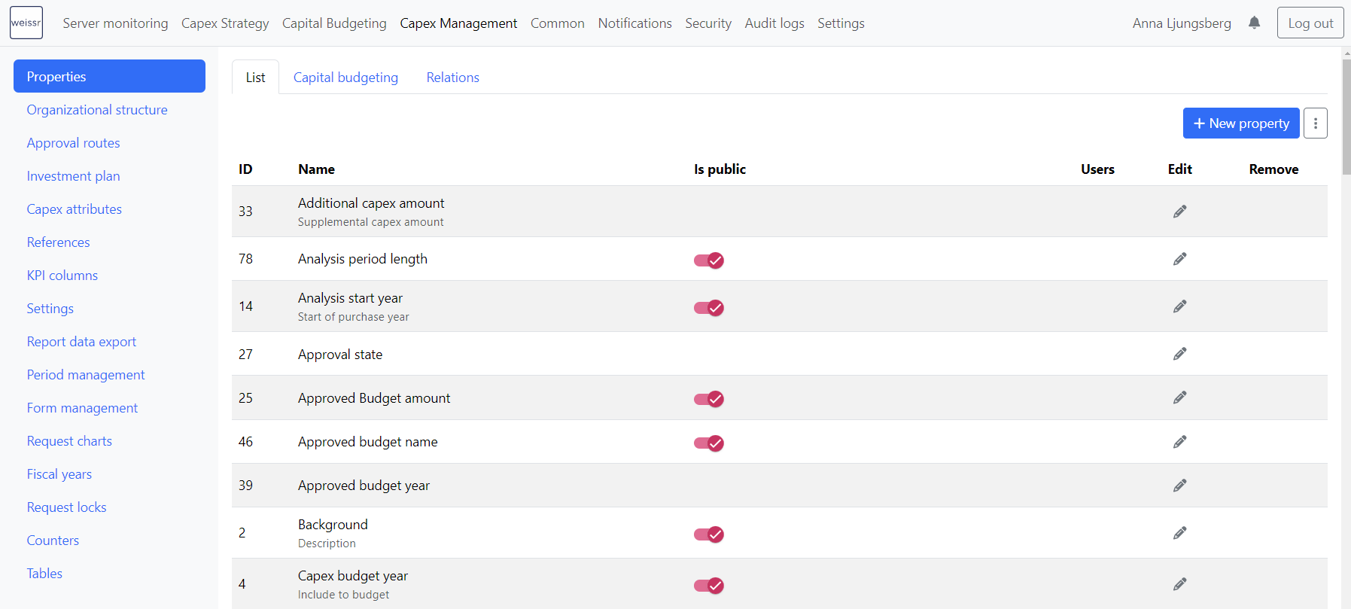Image resolution: width=1351 pixels, height=609 pixels.
Task: Click the ID column header
Action: 245,169
